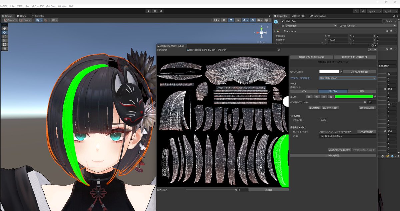Select the Move tool in Scene toolbar
Screen dimensions: 400x211
[5, 32]
